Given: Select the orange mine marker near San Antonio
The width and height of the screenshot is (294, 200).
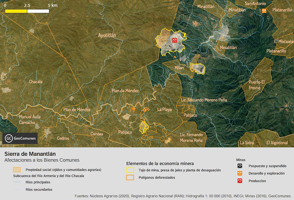Looking at the screenshot, I should tap(264, 11).
